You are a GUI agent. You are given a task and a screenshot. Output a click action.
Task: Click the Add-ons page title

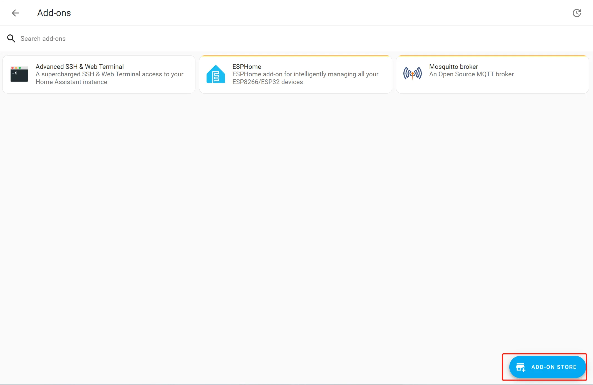click(54, 13)
